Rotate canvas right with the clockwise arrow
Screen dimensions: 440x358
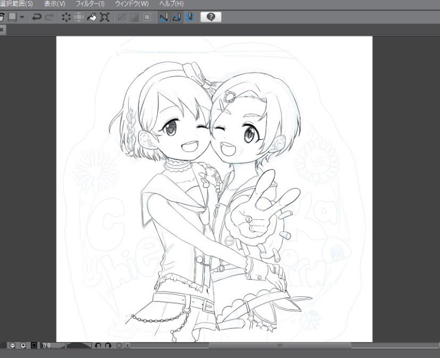coord(108,345)
